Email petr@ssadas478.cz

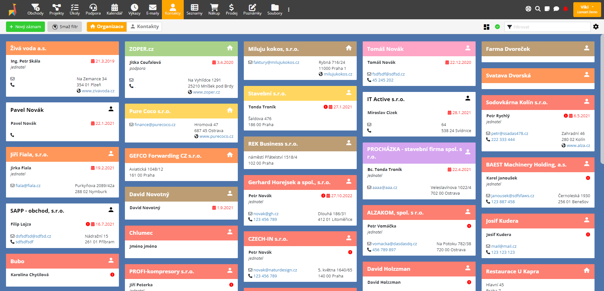(509, 133)
